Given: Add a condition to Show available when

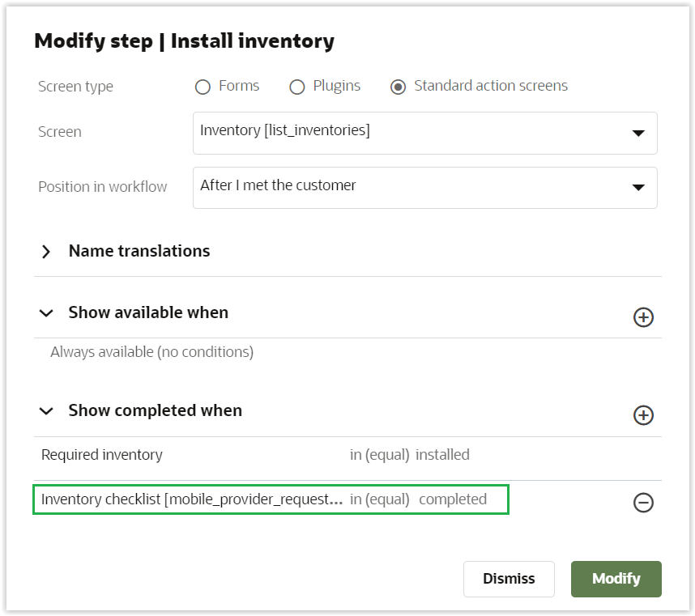Looking at the screenshot, I should [x=643, y=317].
